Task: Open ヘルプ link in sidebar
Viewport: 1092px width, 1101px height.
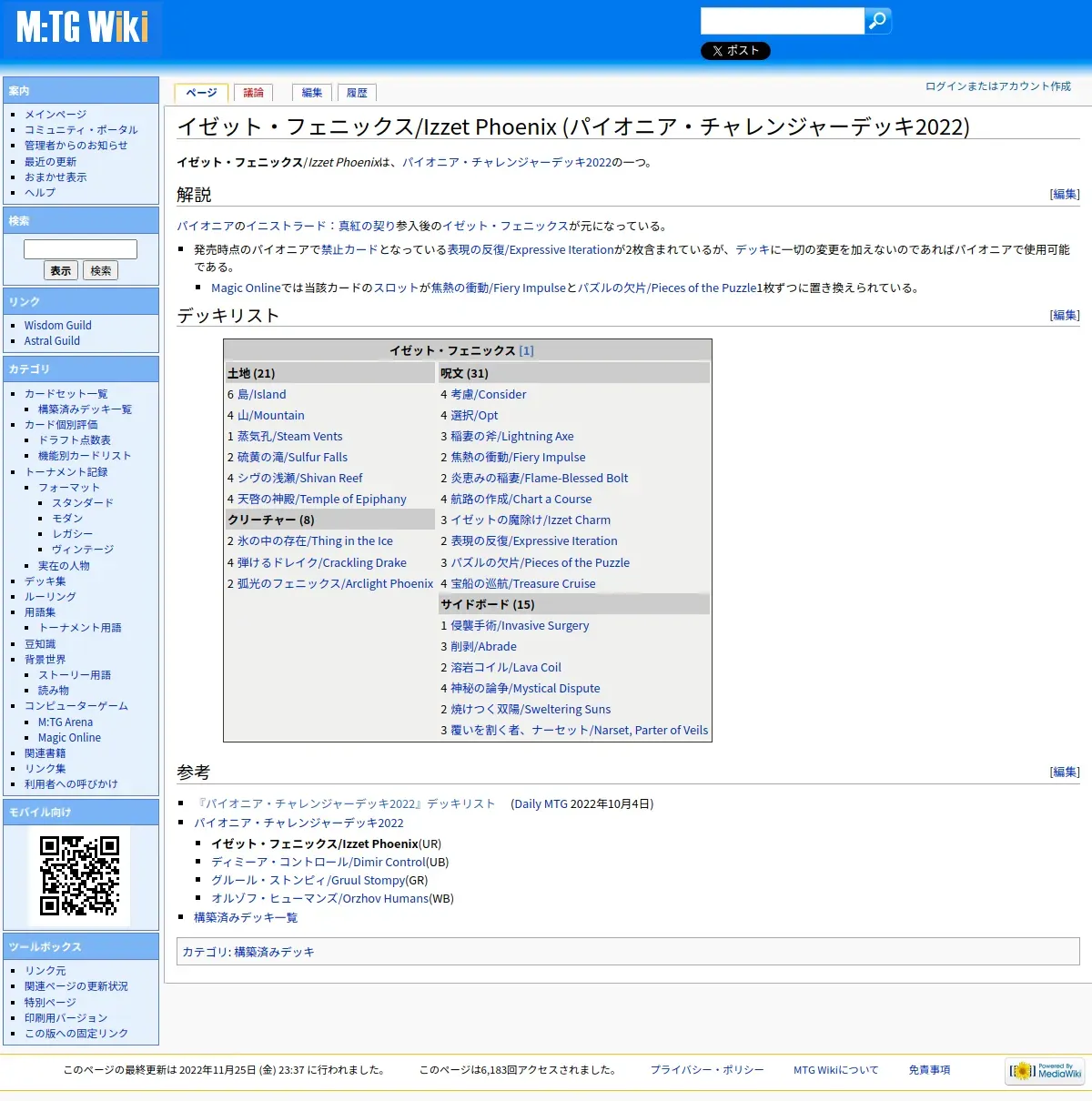Action: point(40,193)
